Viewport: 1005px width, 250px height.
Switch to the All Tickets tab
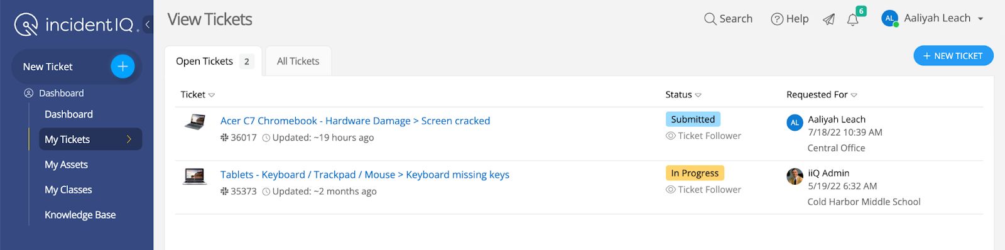tap(298, 62)
